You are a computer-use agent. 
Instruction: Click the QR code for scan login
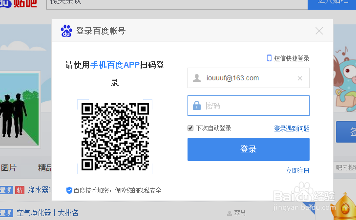coord(115,136)
